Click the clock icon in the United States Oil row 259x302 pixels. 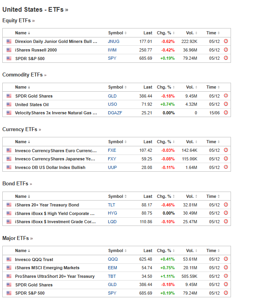coord(226,104)
